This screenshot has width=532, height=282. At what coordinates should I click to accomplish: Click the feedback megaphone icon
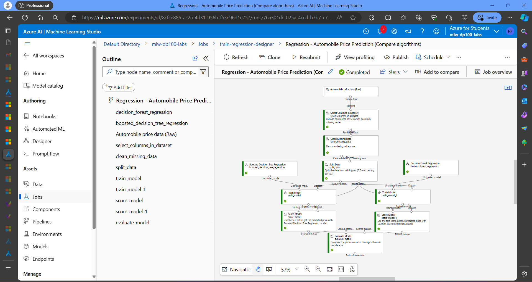(408, 31)
